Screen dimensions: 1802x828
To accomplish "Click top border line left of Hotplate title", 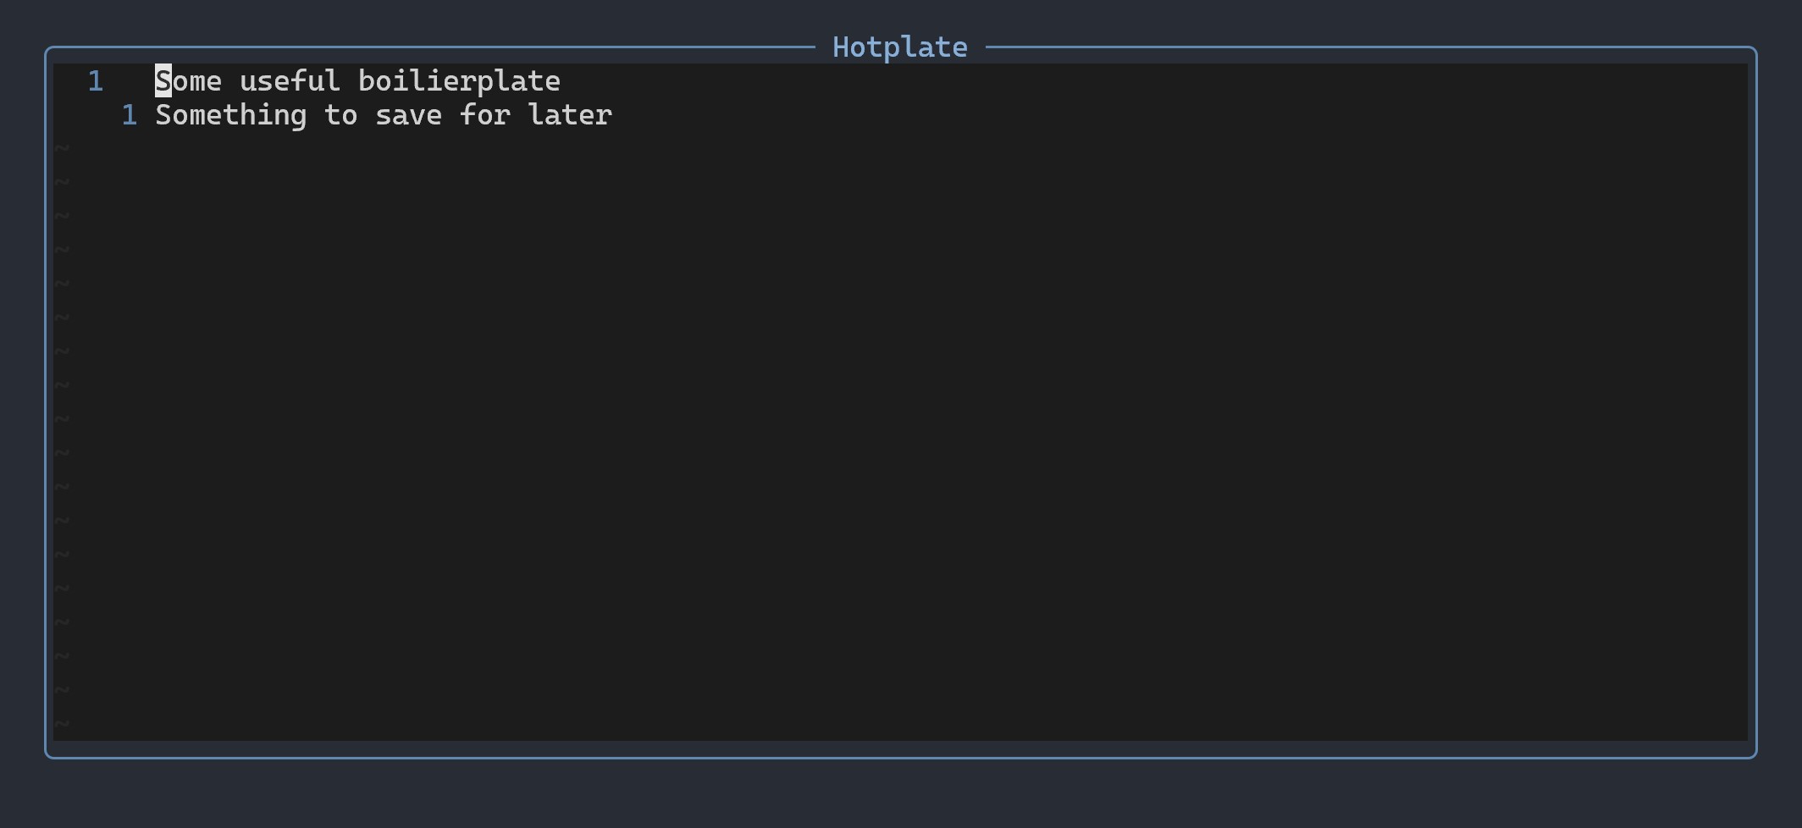I will [x=430, y=47].
